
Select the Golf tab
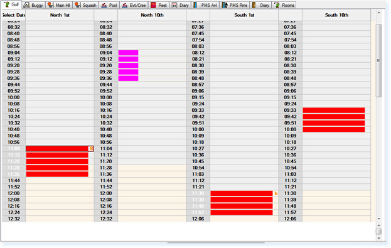(x=11, y=5)
